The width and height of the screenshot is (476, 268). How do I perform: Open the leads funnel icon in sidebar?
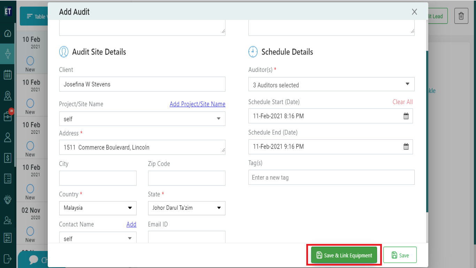(8, 54)
